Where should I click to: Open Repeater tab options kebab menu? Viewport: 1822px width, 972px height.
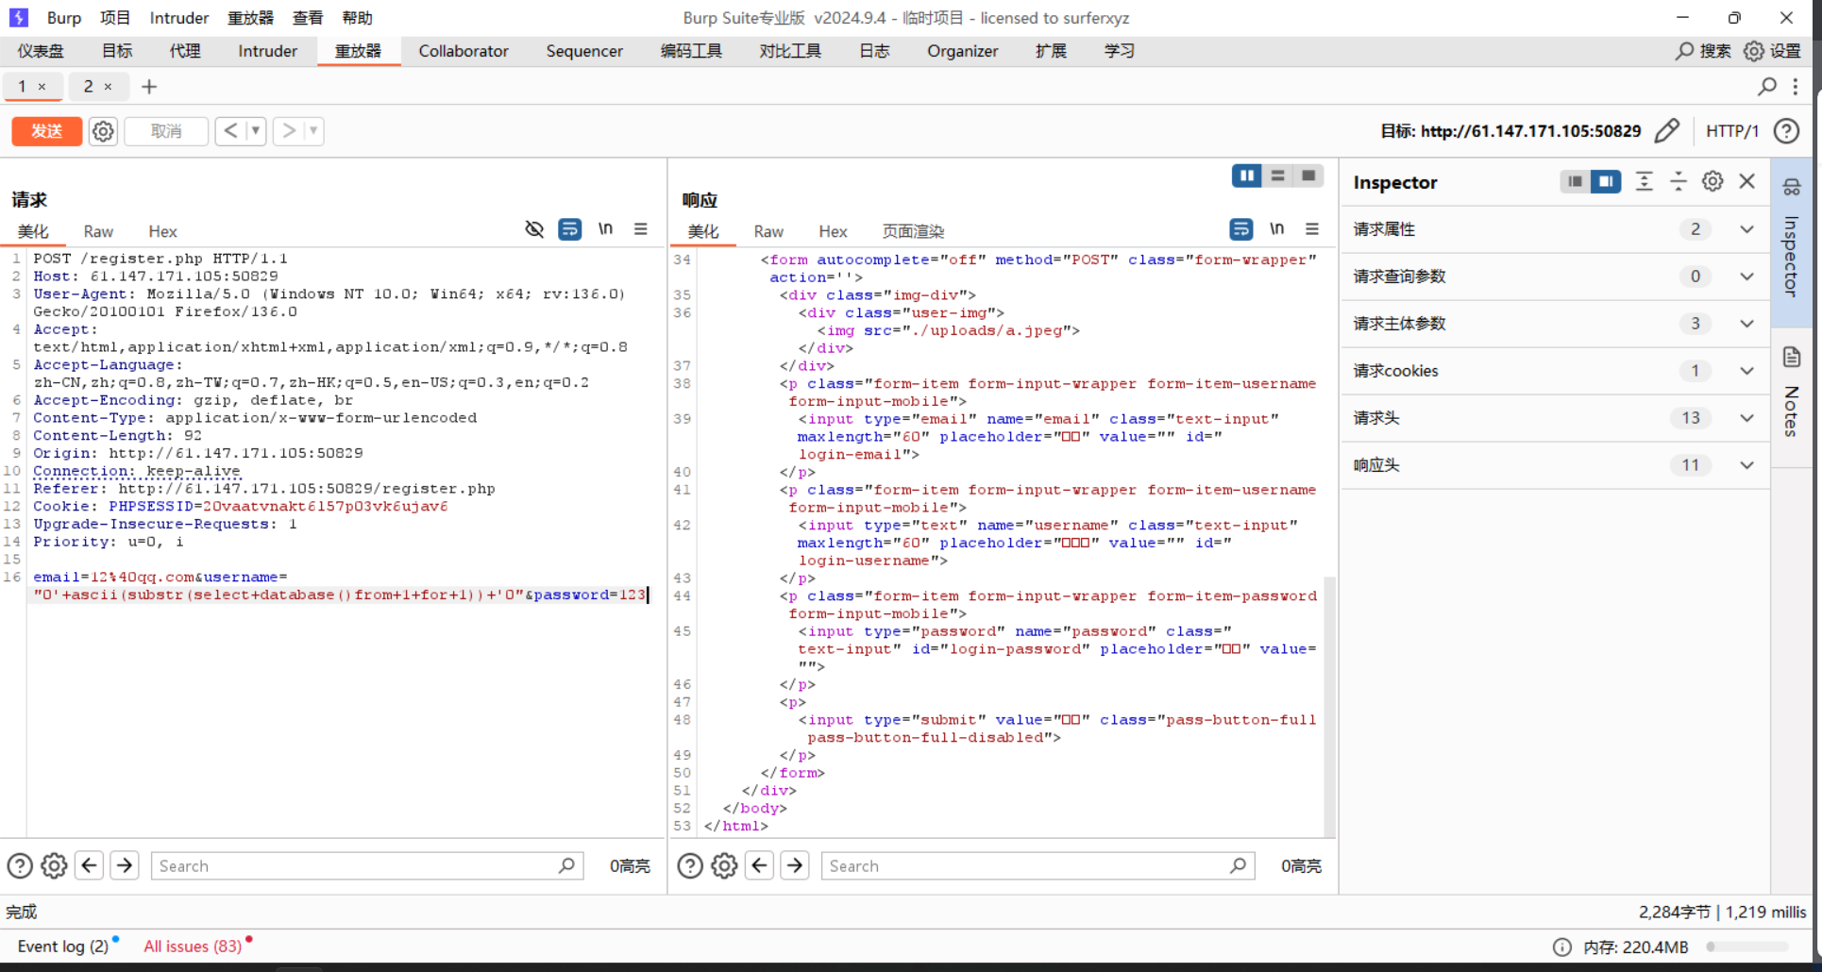coord(1796,87)
